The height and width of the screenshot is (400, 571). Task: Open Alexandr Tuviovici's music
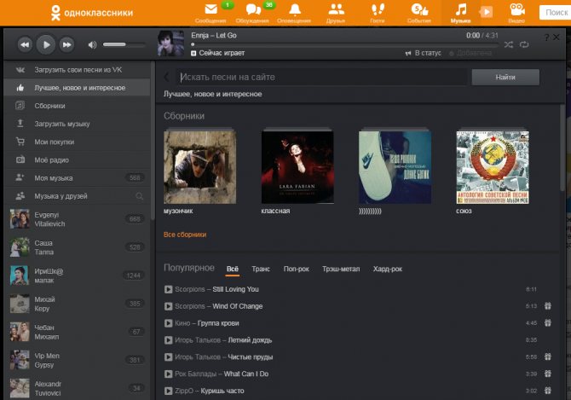pyautogui.click(x=77, y=388)
